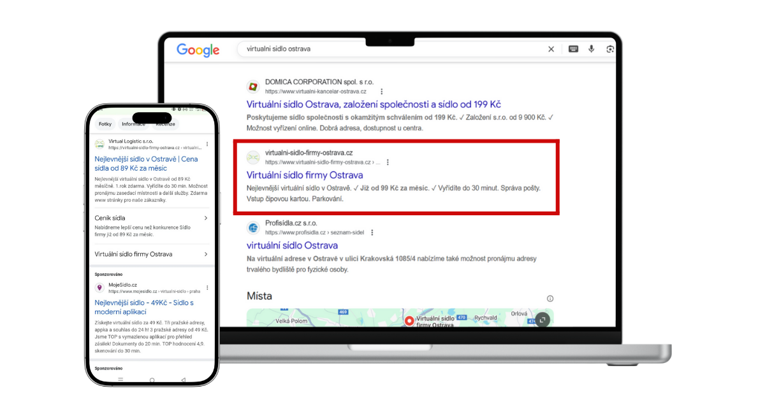
Task: Click the red map pin for Virtuální sídlo
Action: pos(409,320)
